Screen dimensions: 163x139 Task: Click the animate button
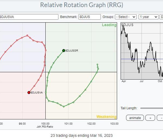[x=135, y=118]
